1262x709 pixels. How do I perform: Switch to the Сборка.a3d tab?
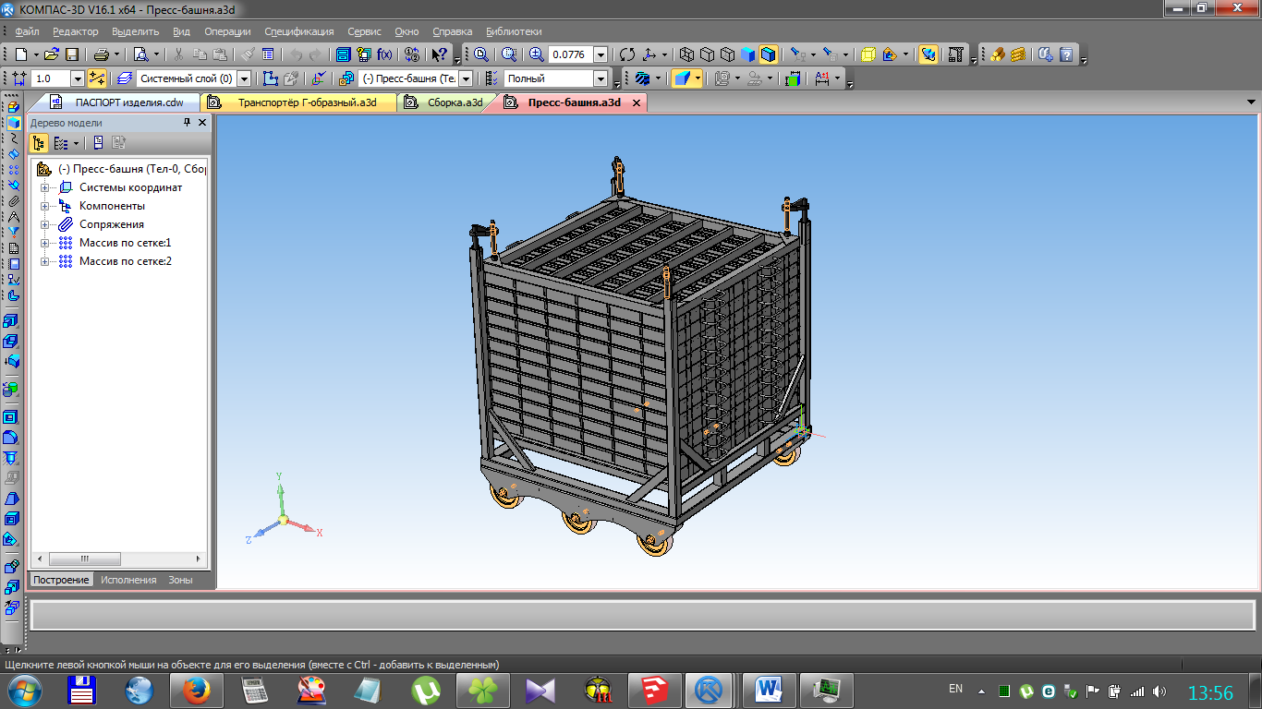(454, 102)
